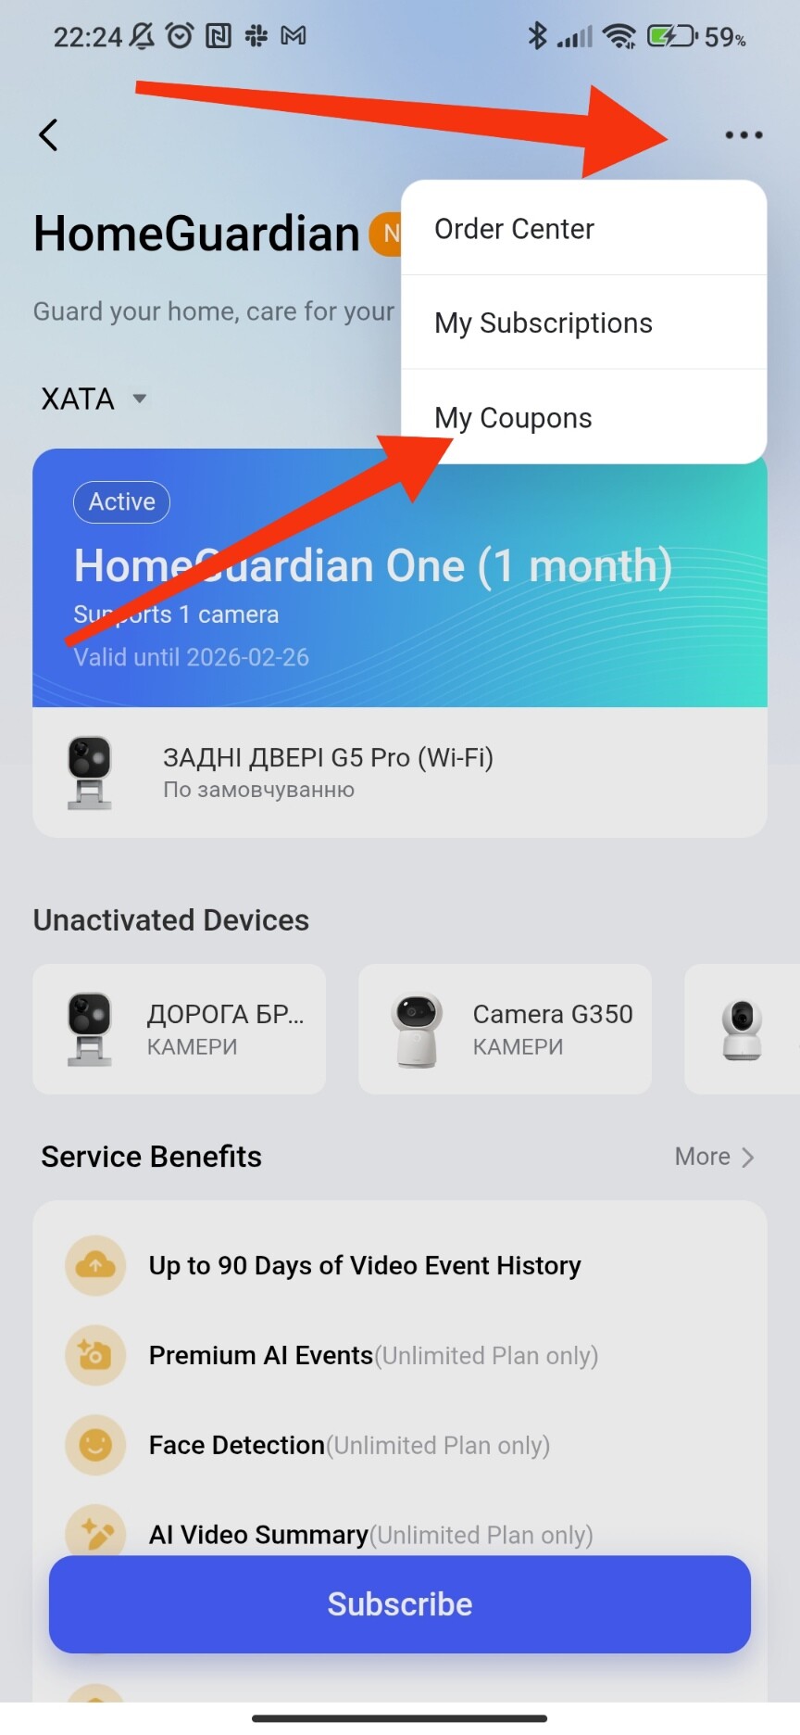Screen dimensions: 800x1735
Task: Open My Subscriptions menu entry
Action: [583, 323]
